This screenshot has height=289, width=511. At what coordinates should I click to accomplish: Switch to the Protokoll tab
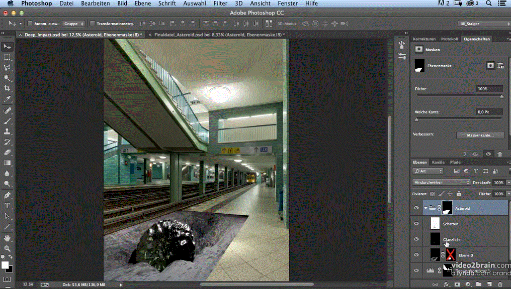(450, 39)
